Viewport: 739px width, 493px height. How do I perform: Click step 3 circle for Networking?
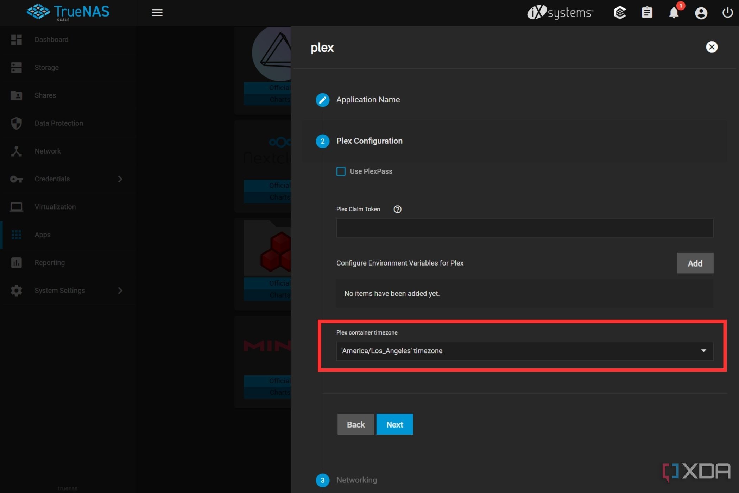(x=322, y=480)
